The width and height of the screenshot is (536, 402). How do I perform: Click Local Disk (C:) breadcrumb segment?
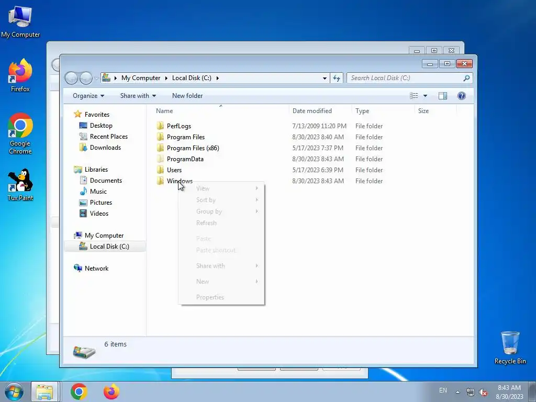pos(192,78)
